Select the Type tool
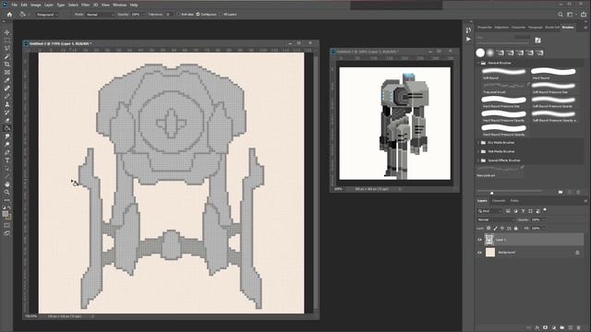 7,160
